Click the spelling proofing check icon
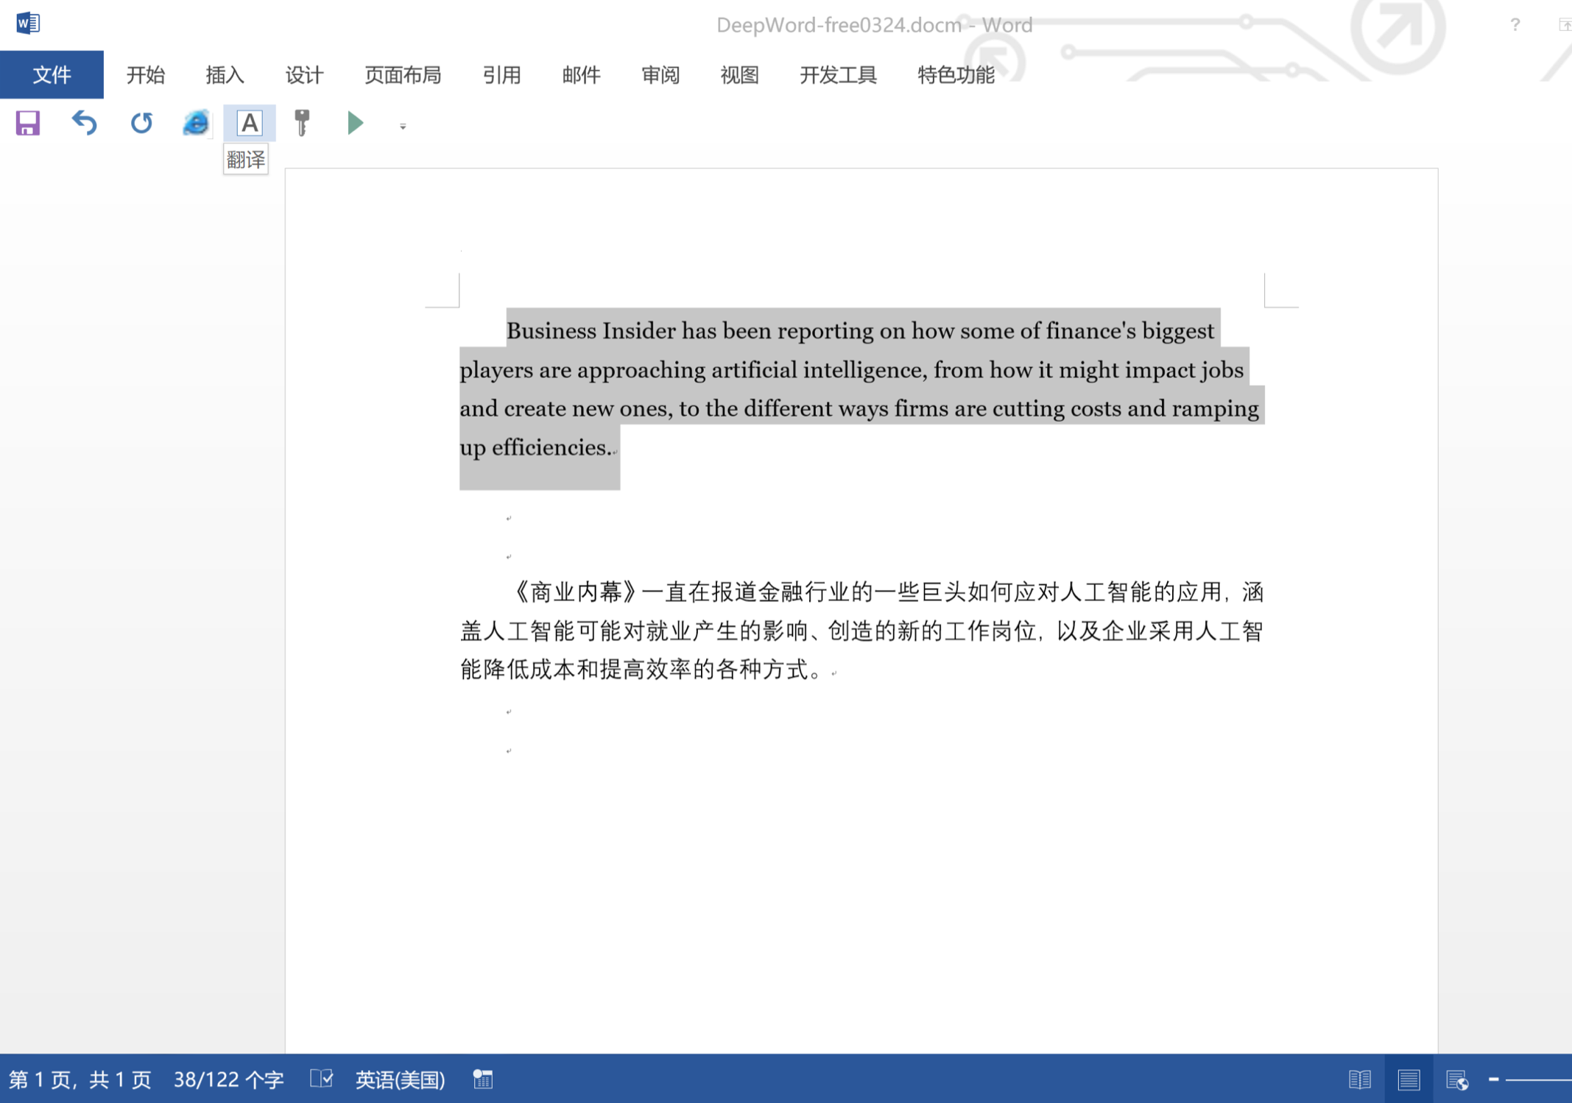The height and width of the screenshot is (1103, 1572). [x=322, y=1079]
